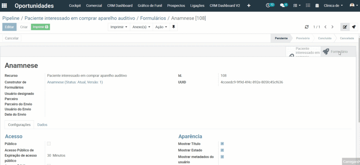The width and height of the screenshot is (360, 165).
Task: Toggle the Mostrar Título checkbox
Action: (222, 144)
